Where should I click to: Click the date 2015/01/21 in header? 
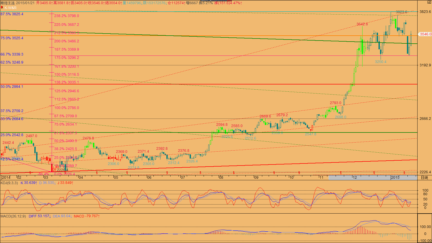coord(25,3)
